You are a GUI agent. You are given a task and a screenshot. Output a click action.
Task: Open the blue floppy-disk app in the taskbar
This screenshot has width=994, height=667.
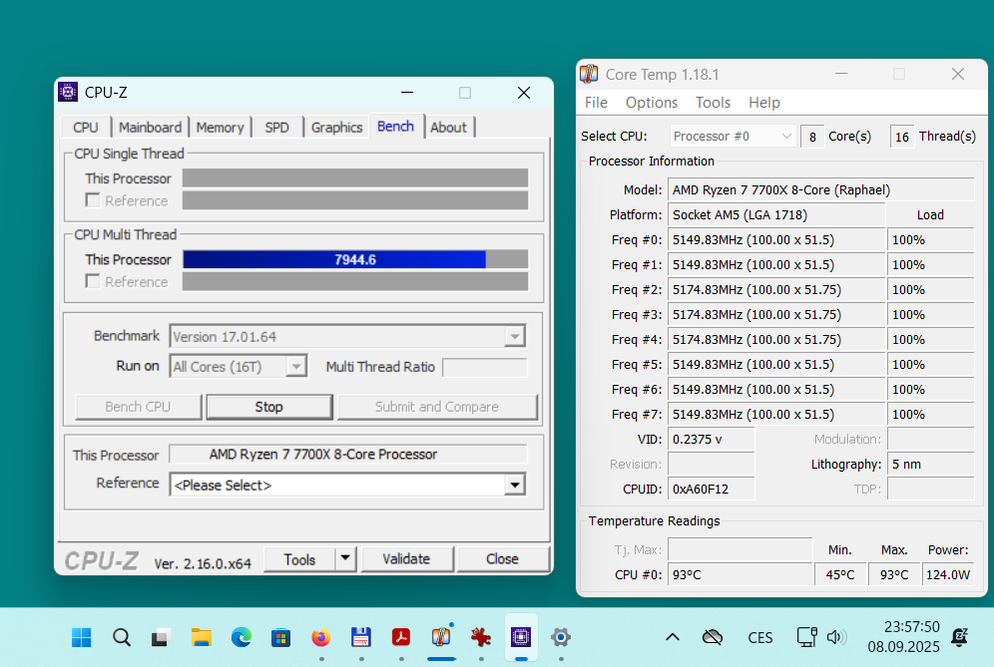point(360,637)
